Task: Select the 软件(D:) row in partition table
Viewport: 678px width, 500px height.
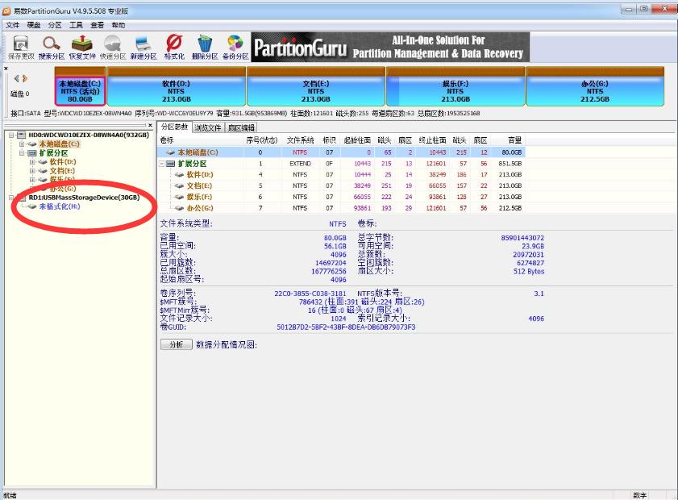Action: 342,175
